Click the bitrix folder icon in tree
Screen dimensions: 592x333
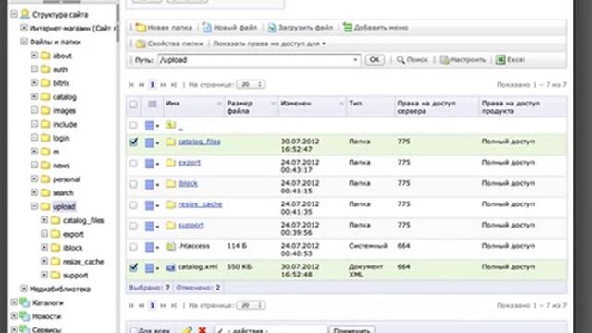[x=45, y=83]
